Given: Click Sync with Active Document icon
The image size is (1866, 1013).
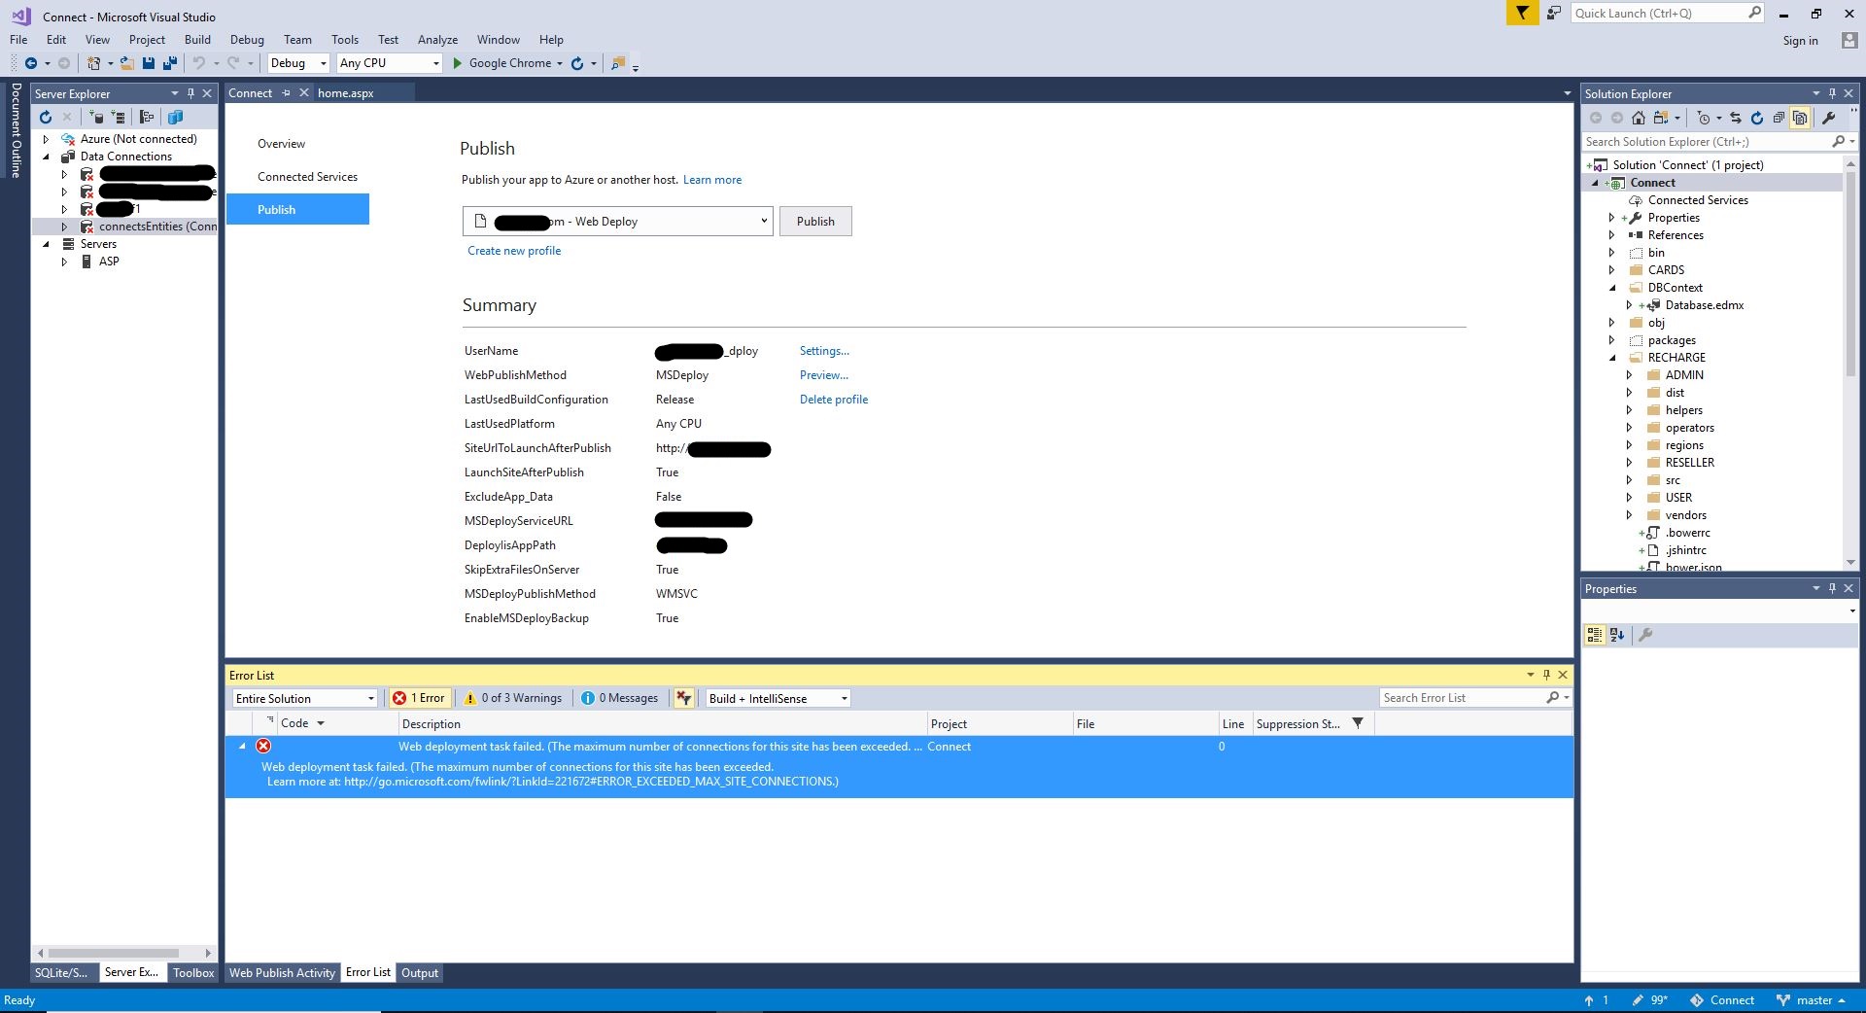Looking at the screenshot, I should coord(1736,118).
